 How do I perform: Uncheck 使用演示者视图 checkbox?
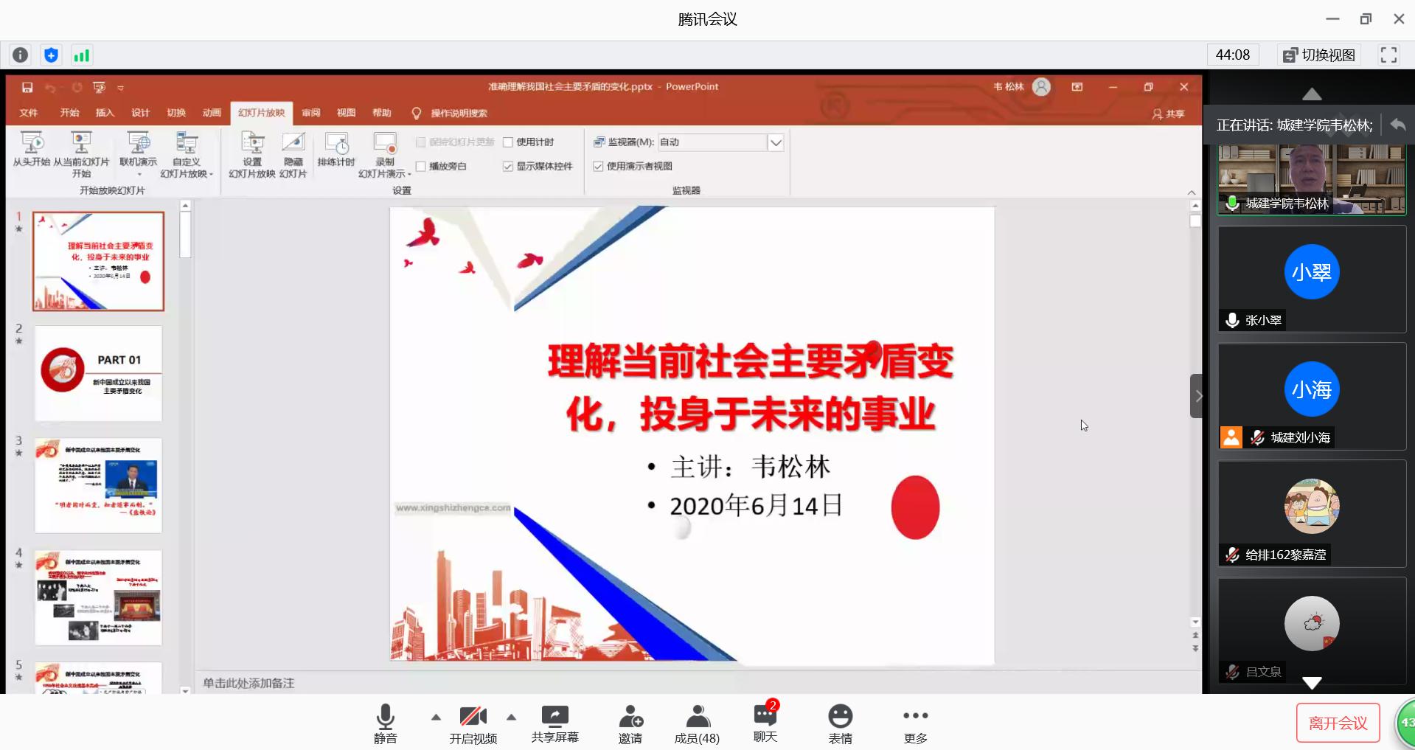599,167
